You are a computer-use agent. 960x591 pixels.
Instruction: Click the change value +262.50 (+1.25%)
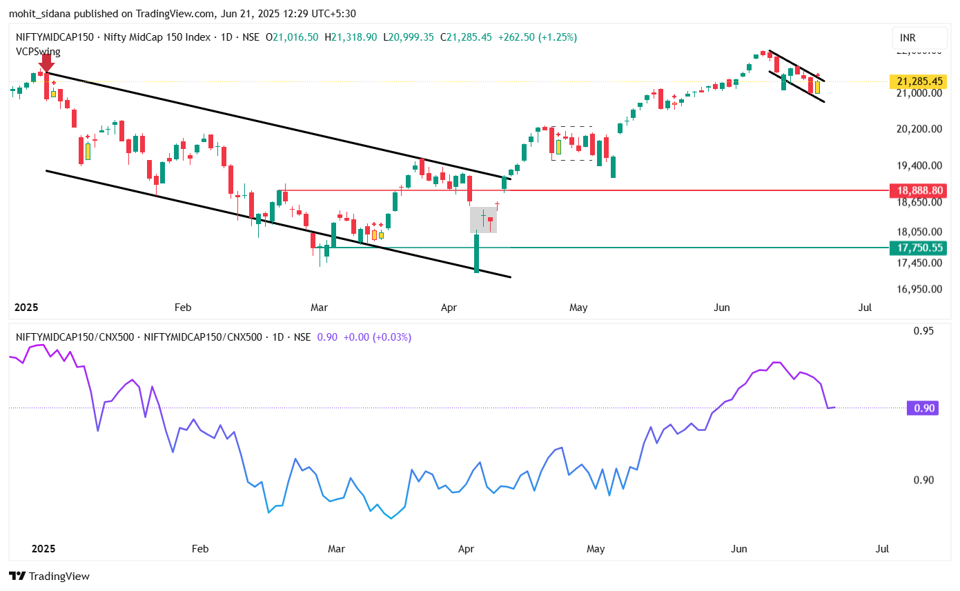[x=538, y=37]
